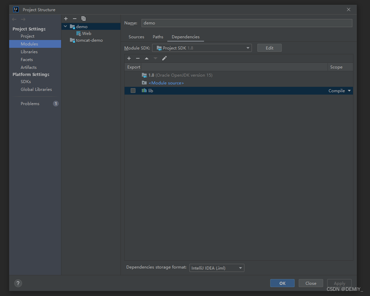Select demo module in tree

coord(91,26)
